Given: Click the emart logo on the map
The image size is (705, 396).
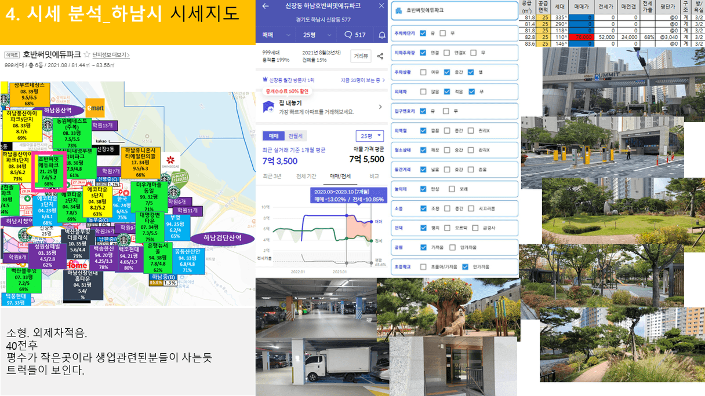Looking at the screenshot, I should [95, 108].
